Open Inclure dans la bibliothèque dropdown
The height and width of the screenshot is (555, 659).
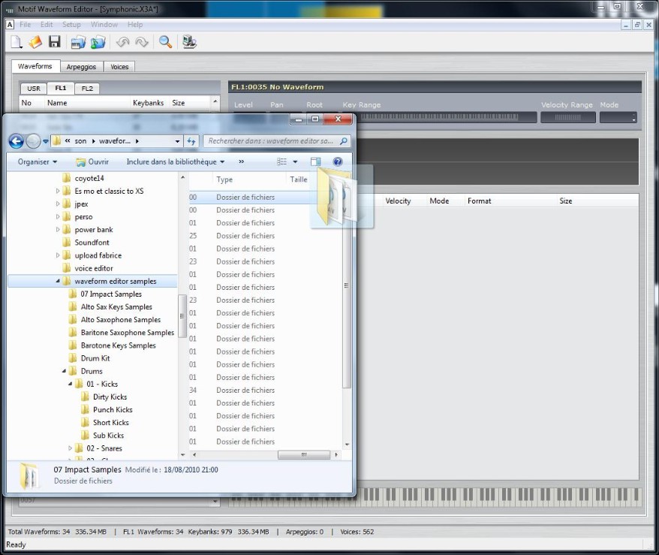pos(175,162)
